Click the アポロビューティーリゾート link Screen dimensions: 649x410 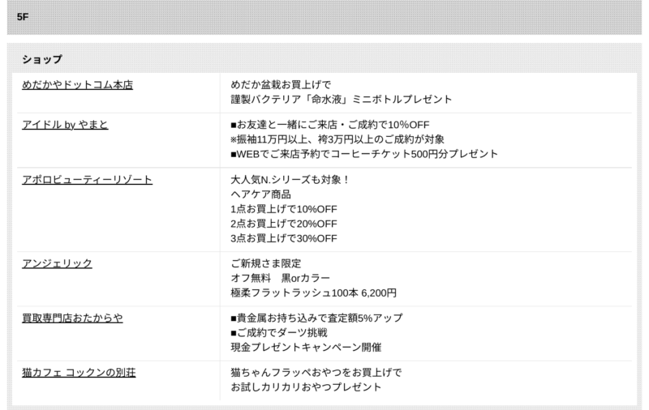click(x=87, y=180)
